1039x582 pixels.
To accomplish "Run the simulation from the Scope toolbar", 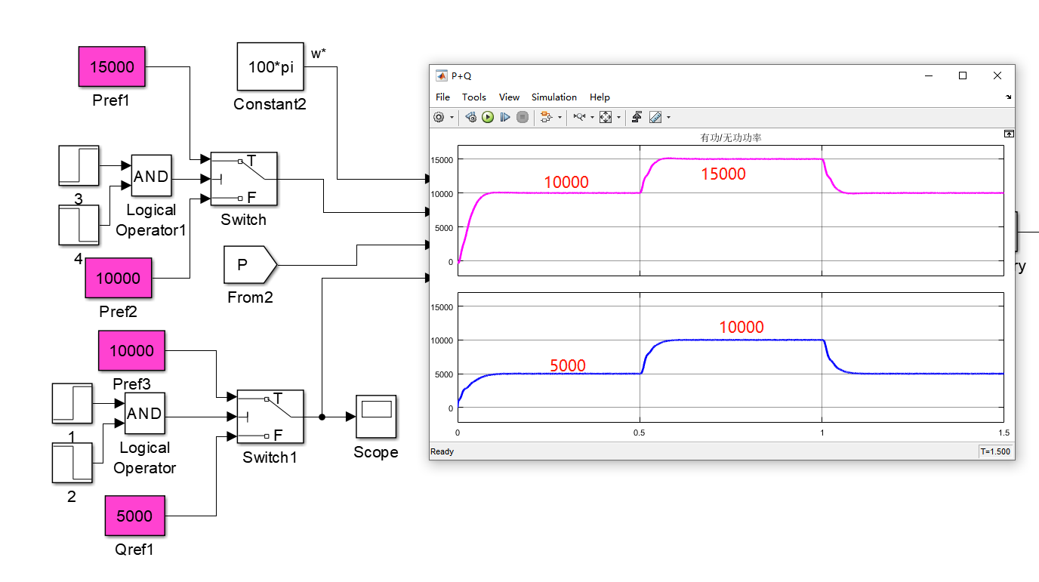I will coord(487,117).
